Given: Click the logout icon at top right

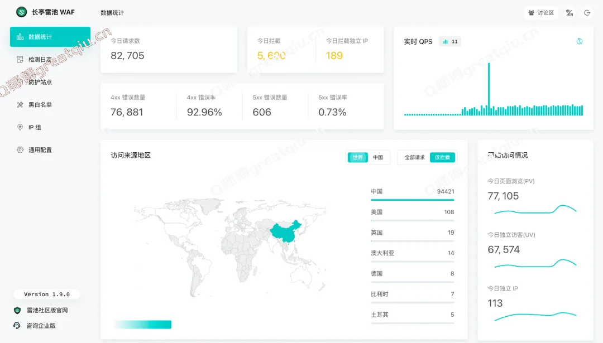Looking at the screenshot, I should click(587, 12).
